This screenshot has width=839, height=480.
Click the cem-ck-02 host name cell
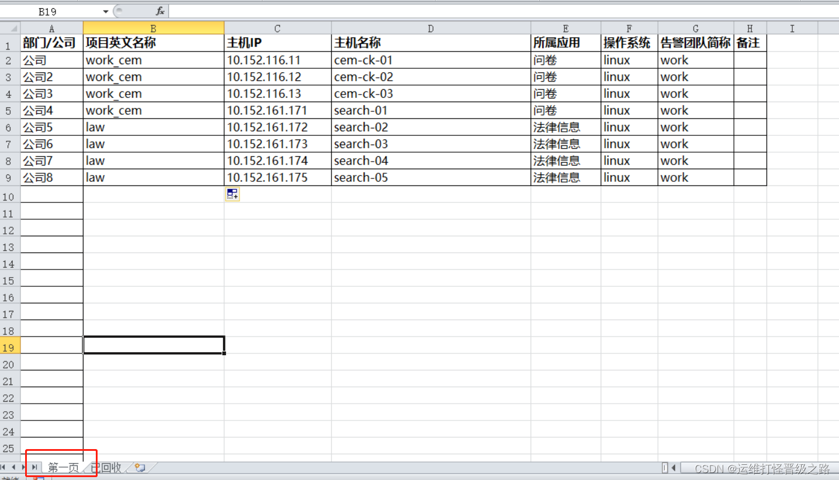pos(431,77)
